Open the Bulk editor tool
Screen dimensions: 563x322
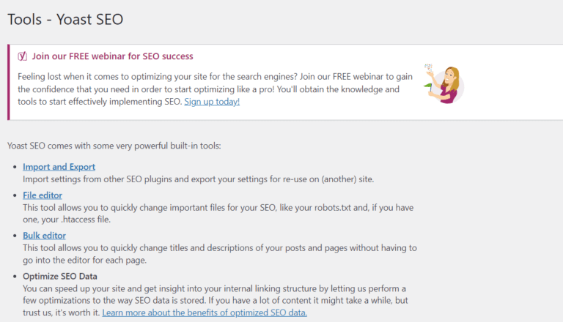point(44,236)
